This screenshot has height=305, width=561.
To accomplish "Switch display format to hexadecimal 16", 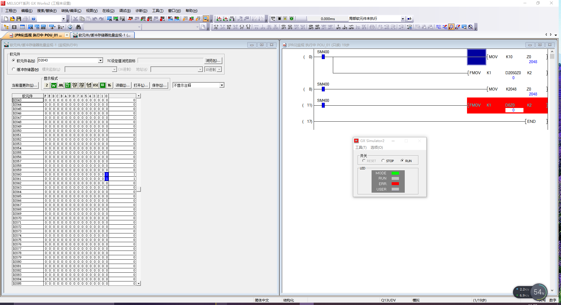I will point(109,85).
